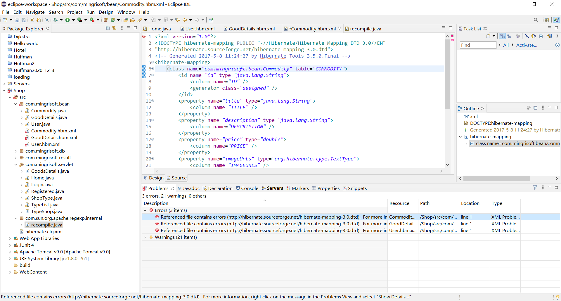Select the GoodDetail error row in Problems
The image size is (561, 301).
tap(351, 224)
